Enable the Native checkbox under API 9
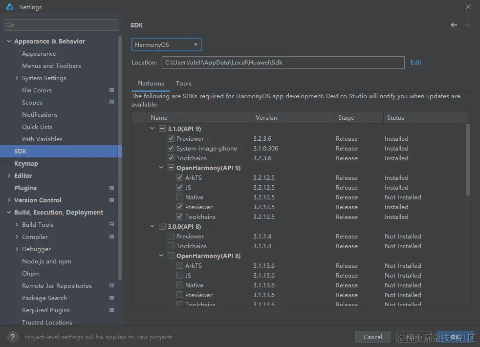This screenshot has height=347, width=480. coord(180,197)
